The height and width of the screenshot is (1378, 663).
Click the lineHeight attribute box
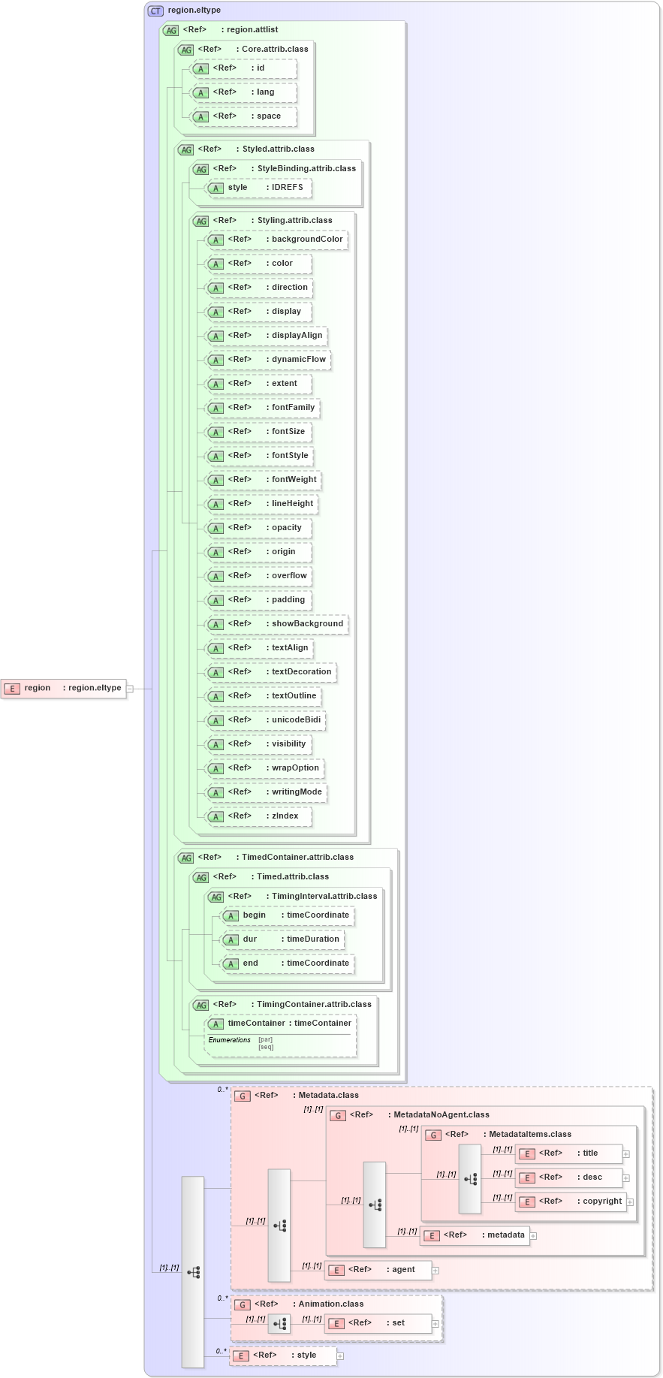pyautogui.click(x=262, y=504)
